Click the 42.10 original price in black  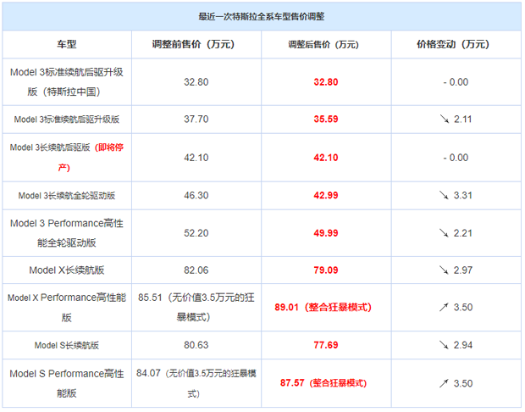point(196,158)
